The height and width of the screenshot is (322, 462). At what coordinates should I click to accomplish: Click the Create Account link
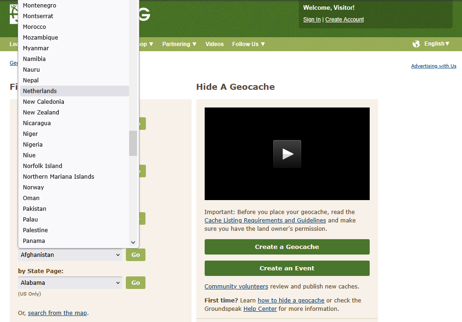[345, 20]
